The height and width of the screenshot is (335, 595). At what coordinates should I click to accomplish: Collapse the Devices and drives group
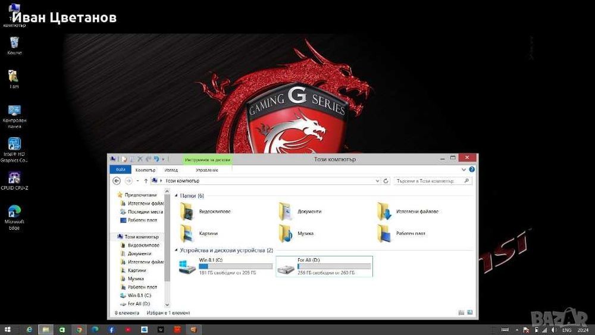[x=176, y=251]
